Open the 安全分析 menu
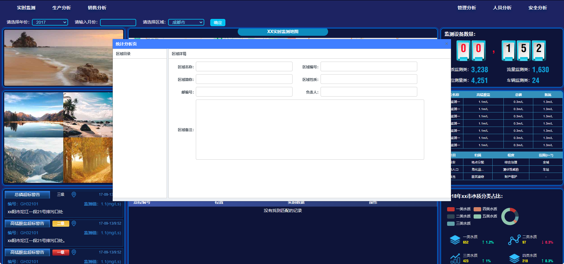The height and width of the screenshot is (264, 564). (x=538, y=8)
